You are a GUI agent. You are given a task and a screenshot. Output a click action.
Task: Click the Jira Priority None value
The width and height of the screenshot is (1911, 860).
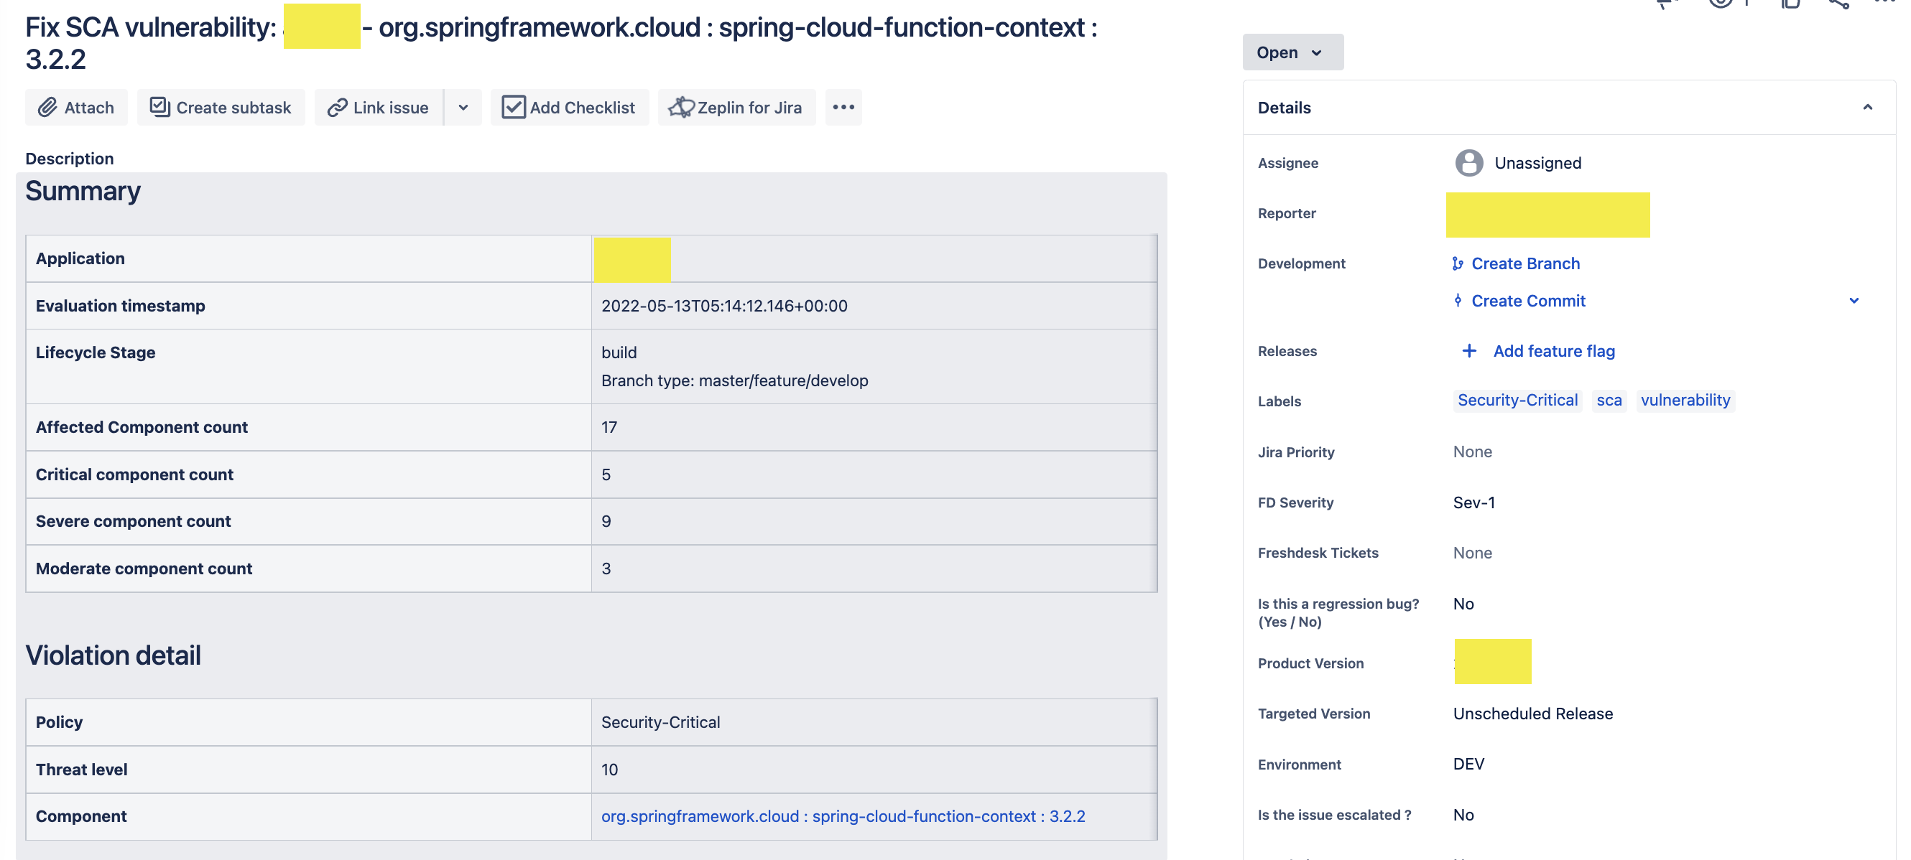coord(1472,452)
